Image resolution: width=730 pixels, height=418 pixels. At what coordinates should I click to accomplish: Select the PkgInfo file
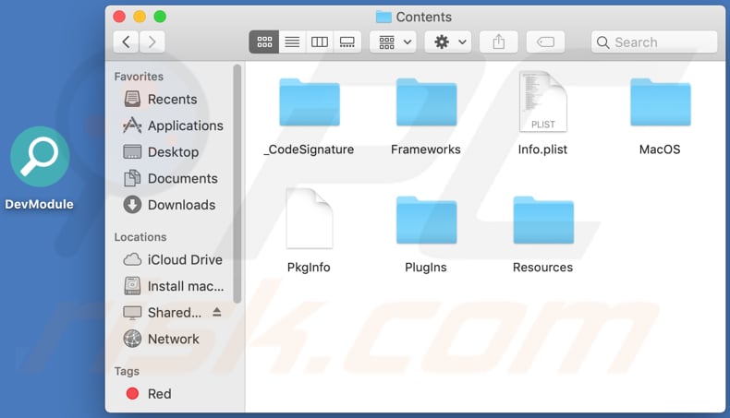click(x=309, y=220)
